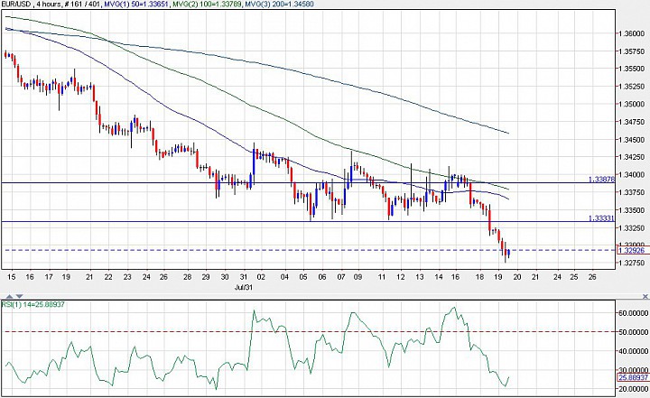
Task: Click the RSI(1) 14=25.88937 label
Action: (x=33, y=305)
